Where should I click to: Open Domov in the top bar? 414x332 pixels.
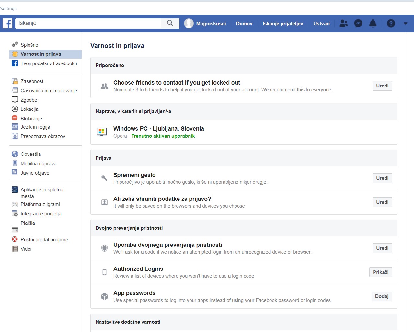click(x=244, y=24)
